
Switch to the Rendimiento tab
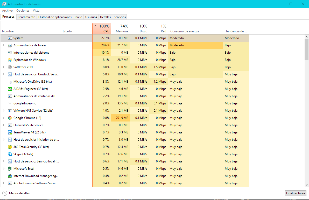(26, 17)
